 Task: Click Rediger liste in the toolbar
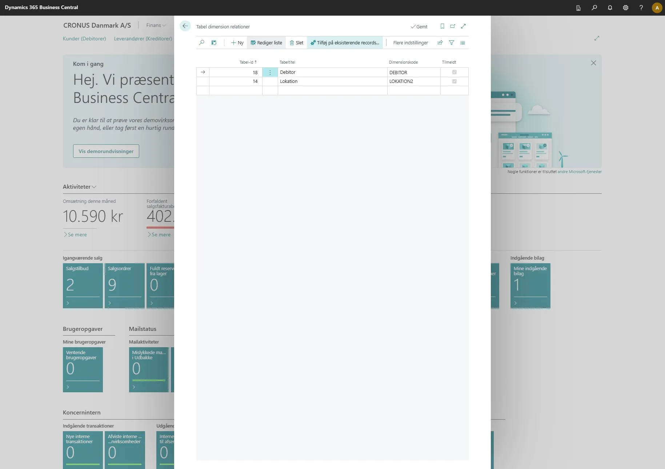click(x=267, y=43)
